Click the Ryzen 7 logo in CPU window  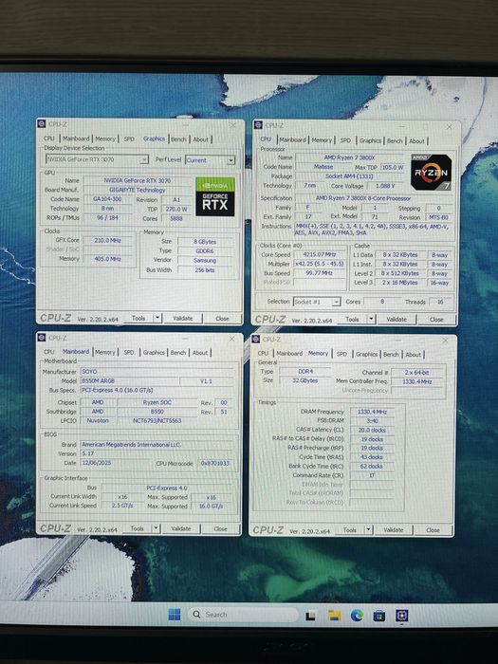431,173
